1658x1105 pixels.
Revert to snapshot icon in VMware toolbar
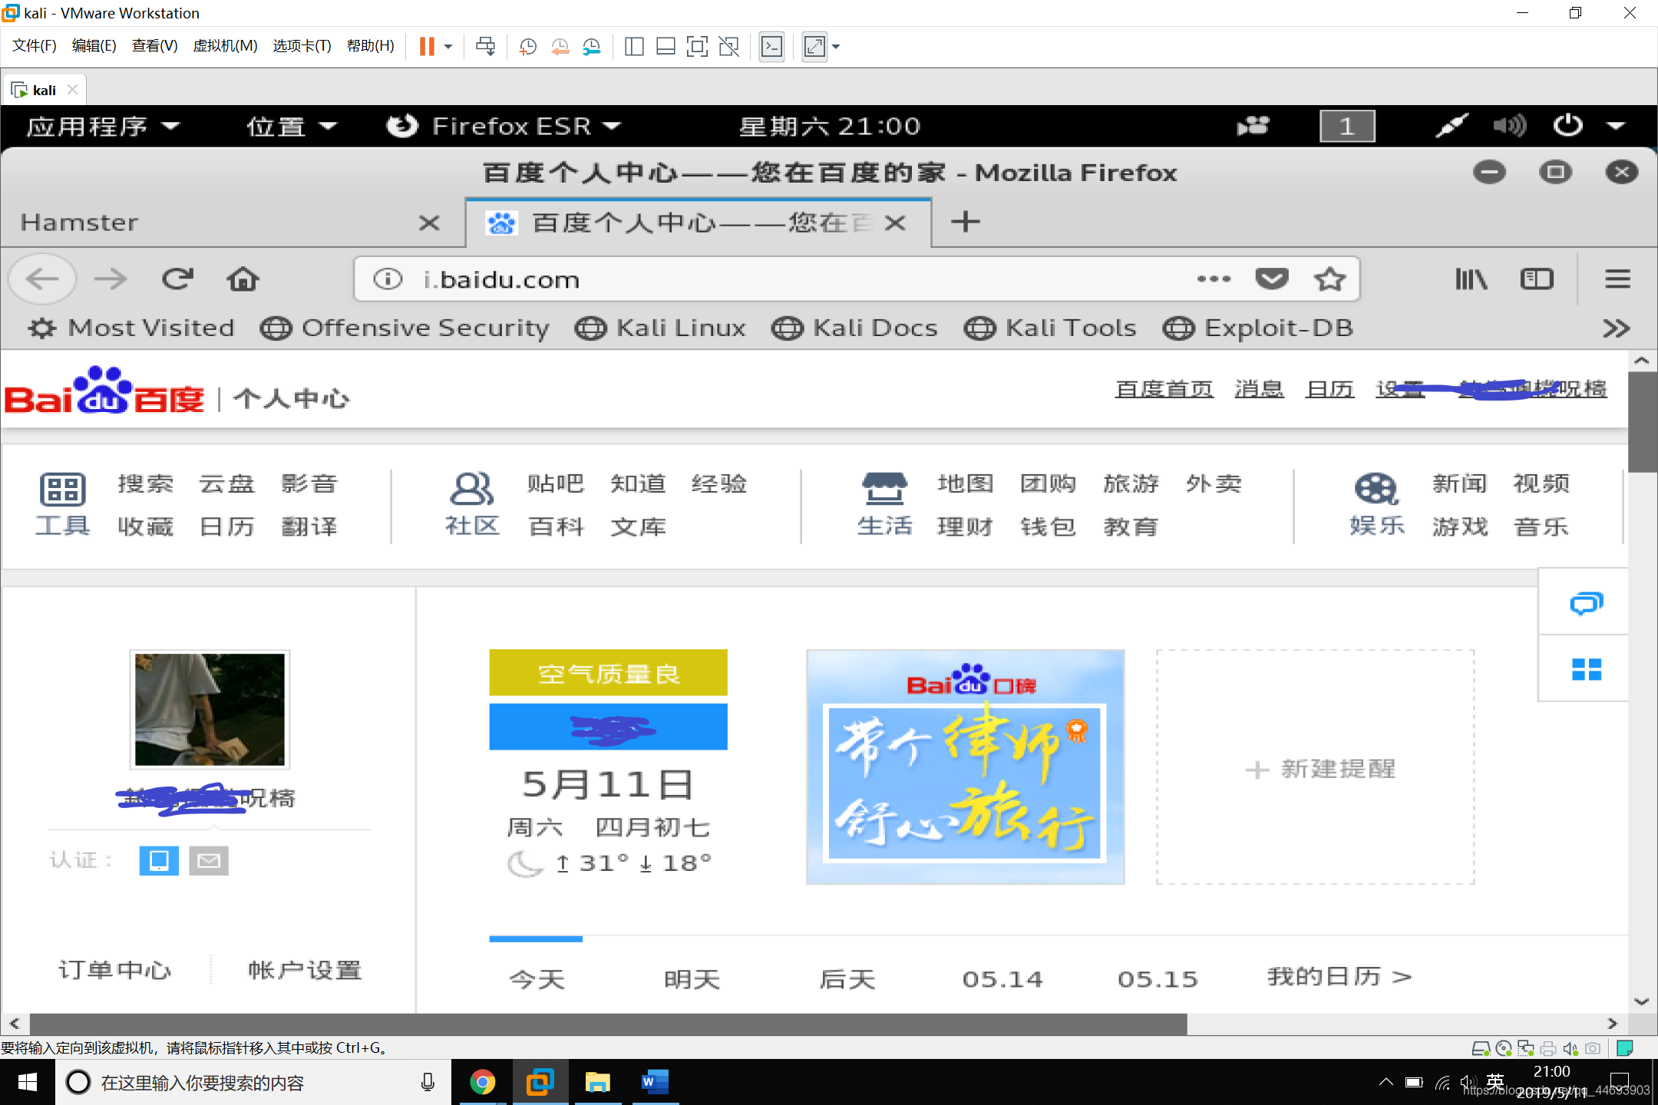point(560,47)
